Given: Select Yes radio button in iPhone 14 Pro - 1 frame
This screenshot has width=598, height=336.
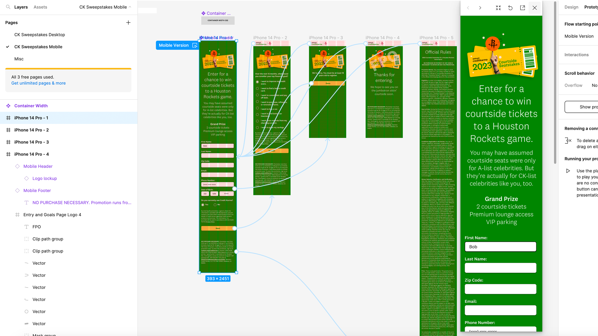Looking at the screenshot, I should click(203, 205).
